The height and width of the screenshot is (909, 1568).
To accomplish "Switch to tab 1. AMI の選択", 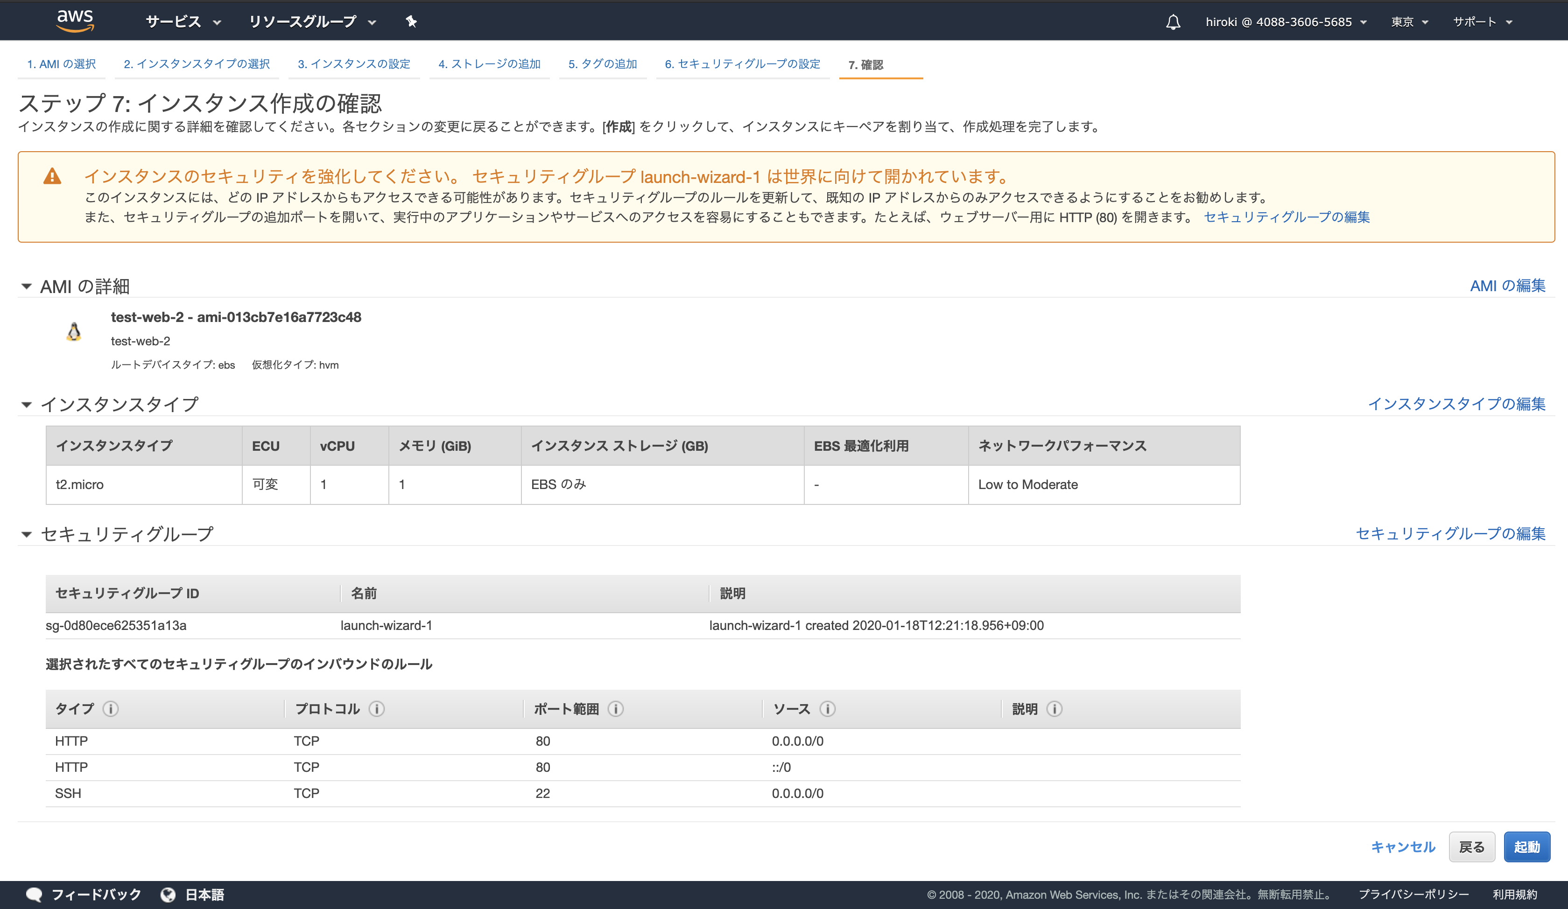I will (x=61, y=63).
